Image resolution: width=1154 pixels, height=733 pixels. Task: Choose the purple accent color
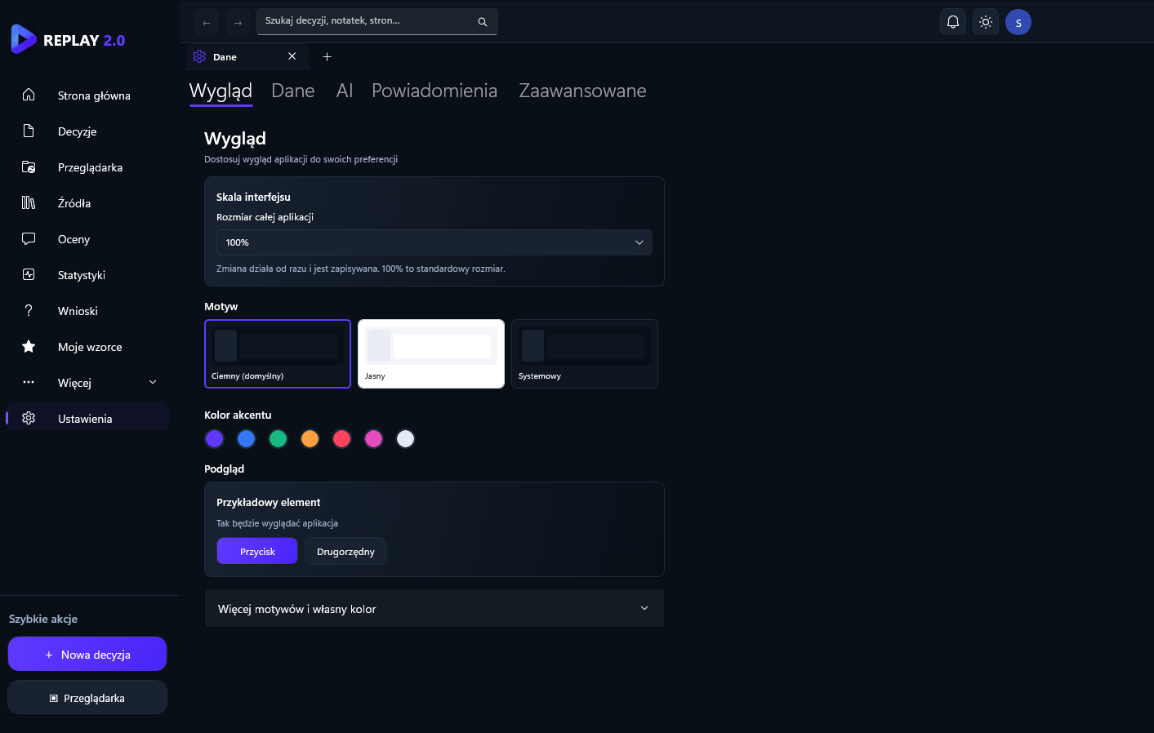coord(215,439)
